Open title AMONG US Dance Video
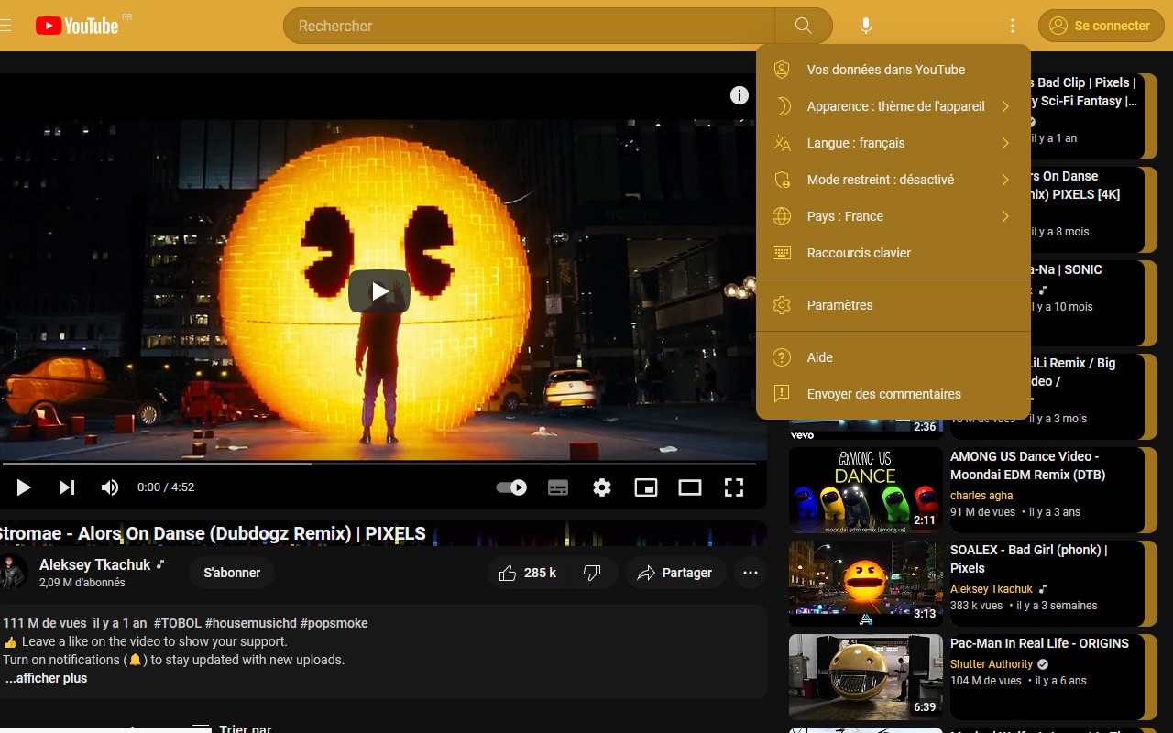Screen dimensions: 1173x733 (1028, 465)
